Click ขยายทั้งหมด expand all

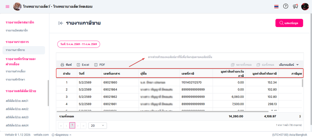pyautogui.click(x=241, y=65)
